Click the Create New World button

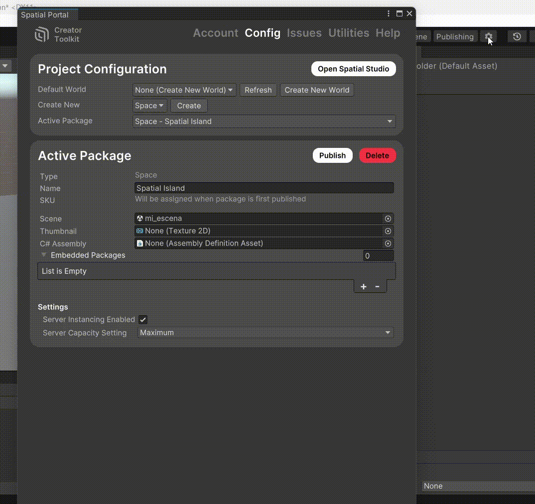coord(317,90)
